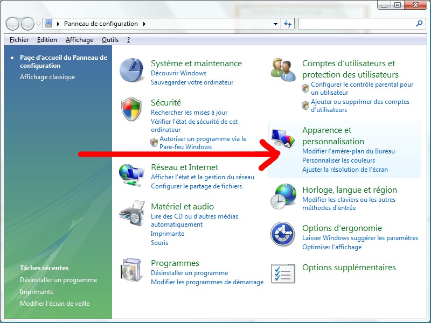This screenshot has width=431, height=323.
Task: Open the Fichier menu
Action: tap(19, 40)
